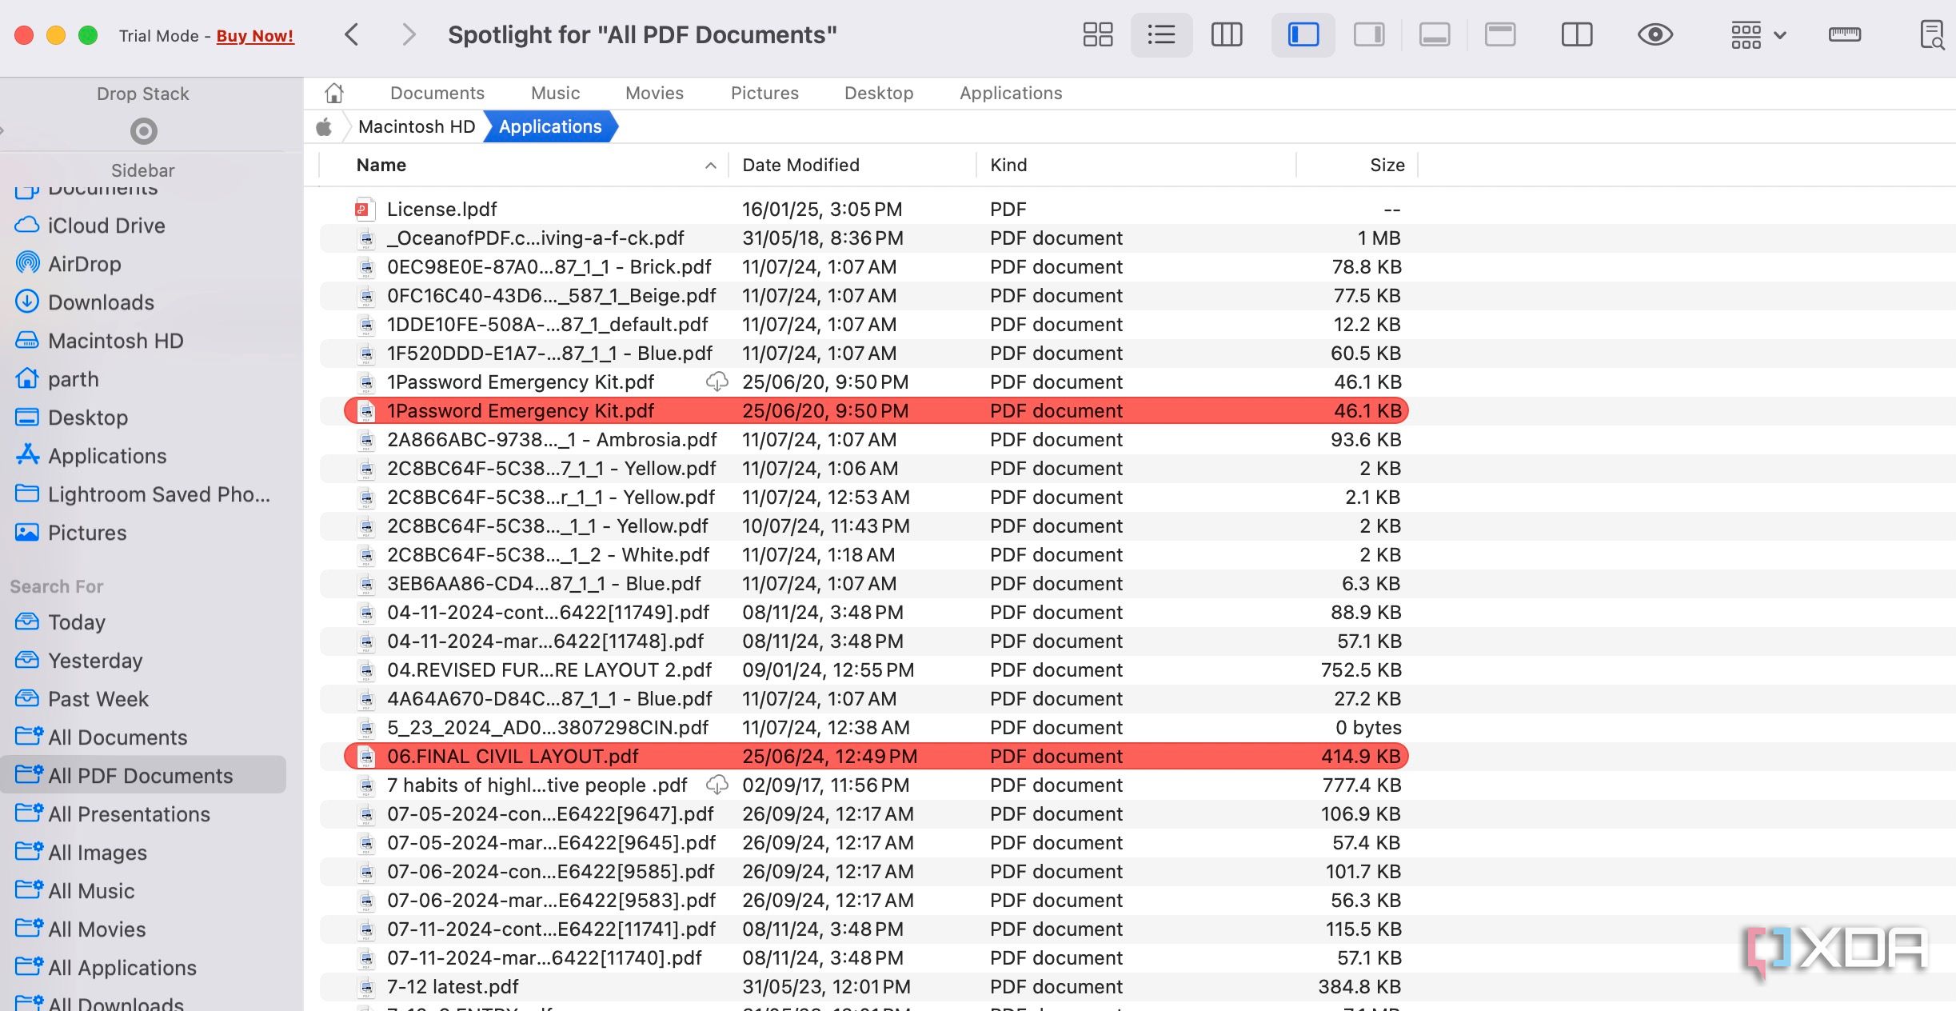The width and height of the screenshot is (1956, 1011).
Task: Click the eye preview icon
Action: [x=1655, y=35]
